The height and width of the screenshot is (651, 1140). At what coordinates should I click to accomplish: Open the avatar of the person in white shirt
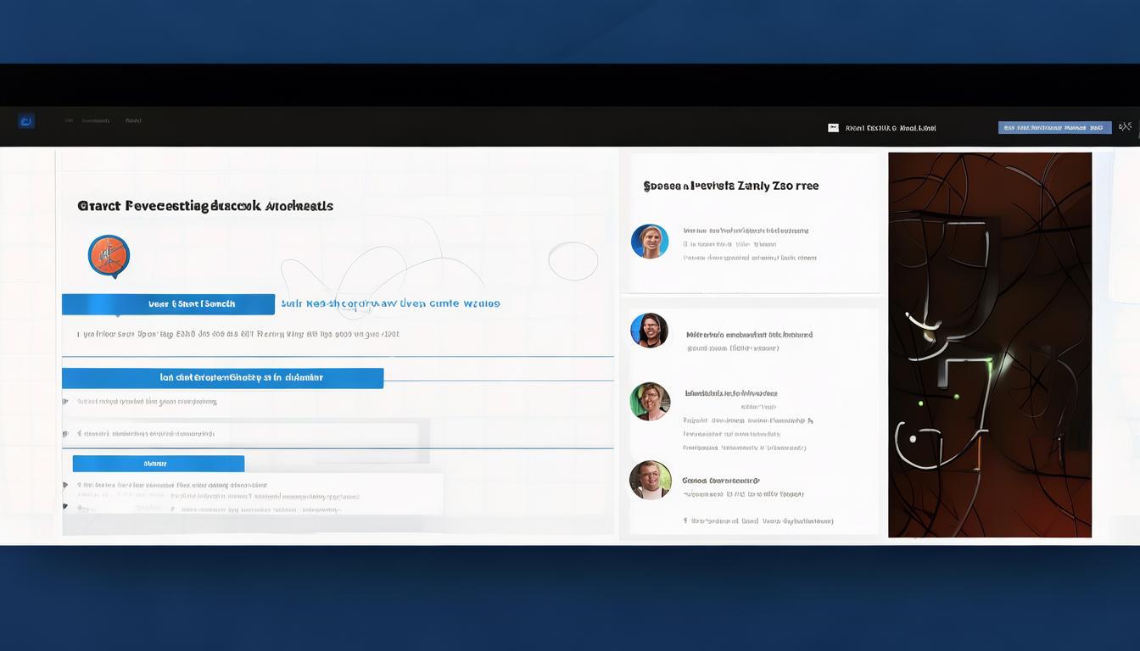650,480
